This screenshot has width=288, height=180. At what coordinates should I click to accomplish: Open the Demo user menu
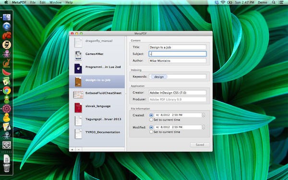(x=262, y=2)
